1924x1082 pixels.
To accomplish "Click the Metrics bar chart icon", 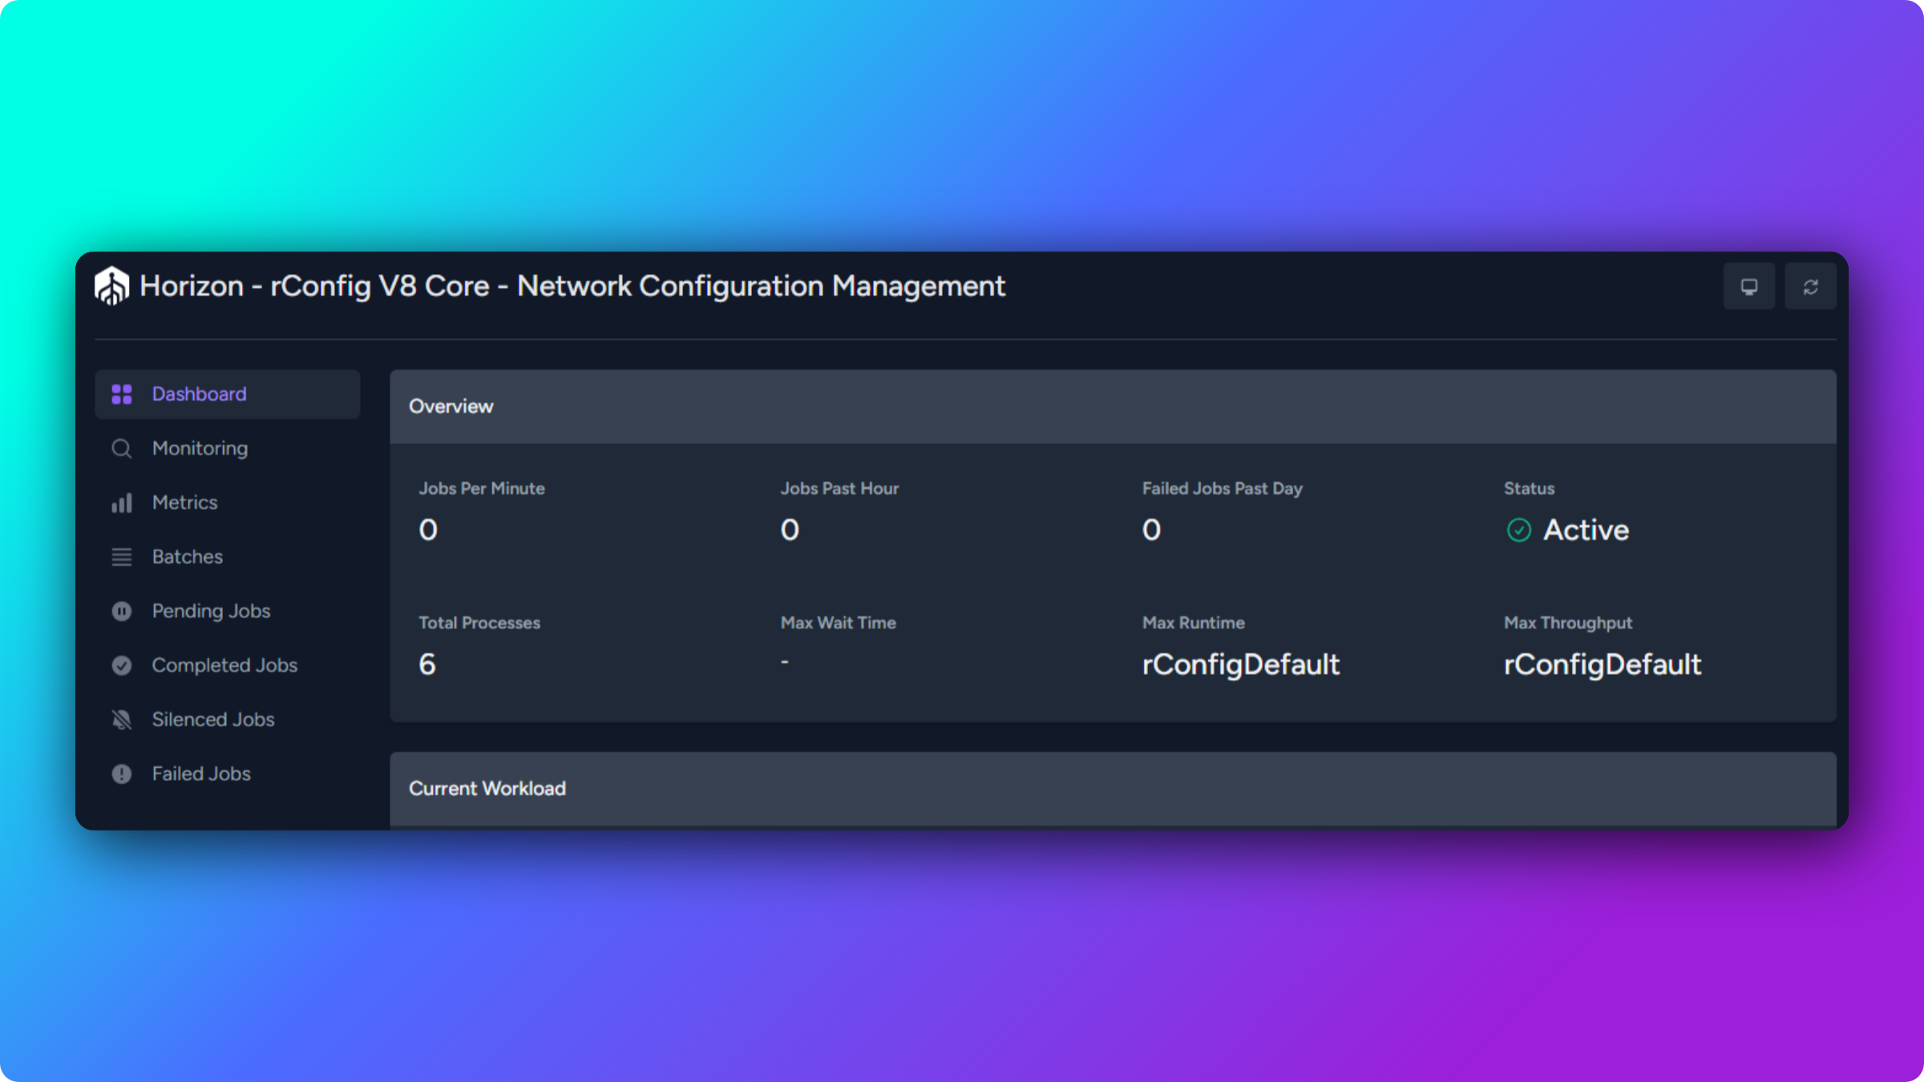I will coord(122,503).
